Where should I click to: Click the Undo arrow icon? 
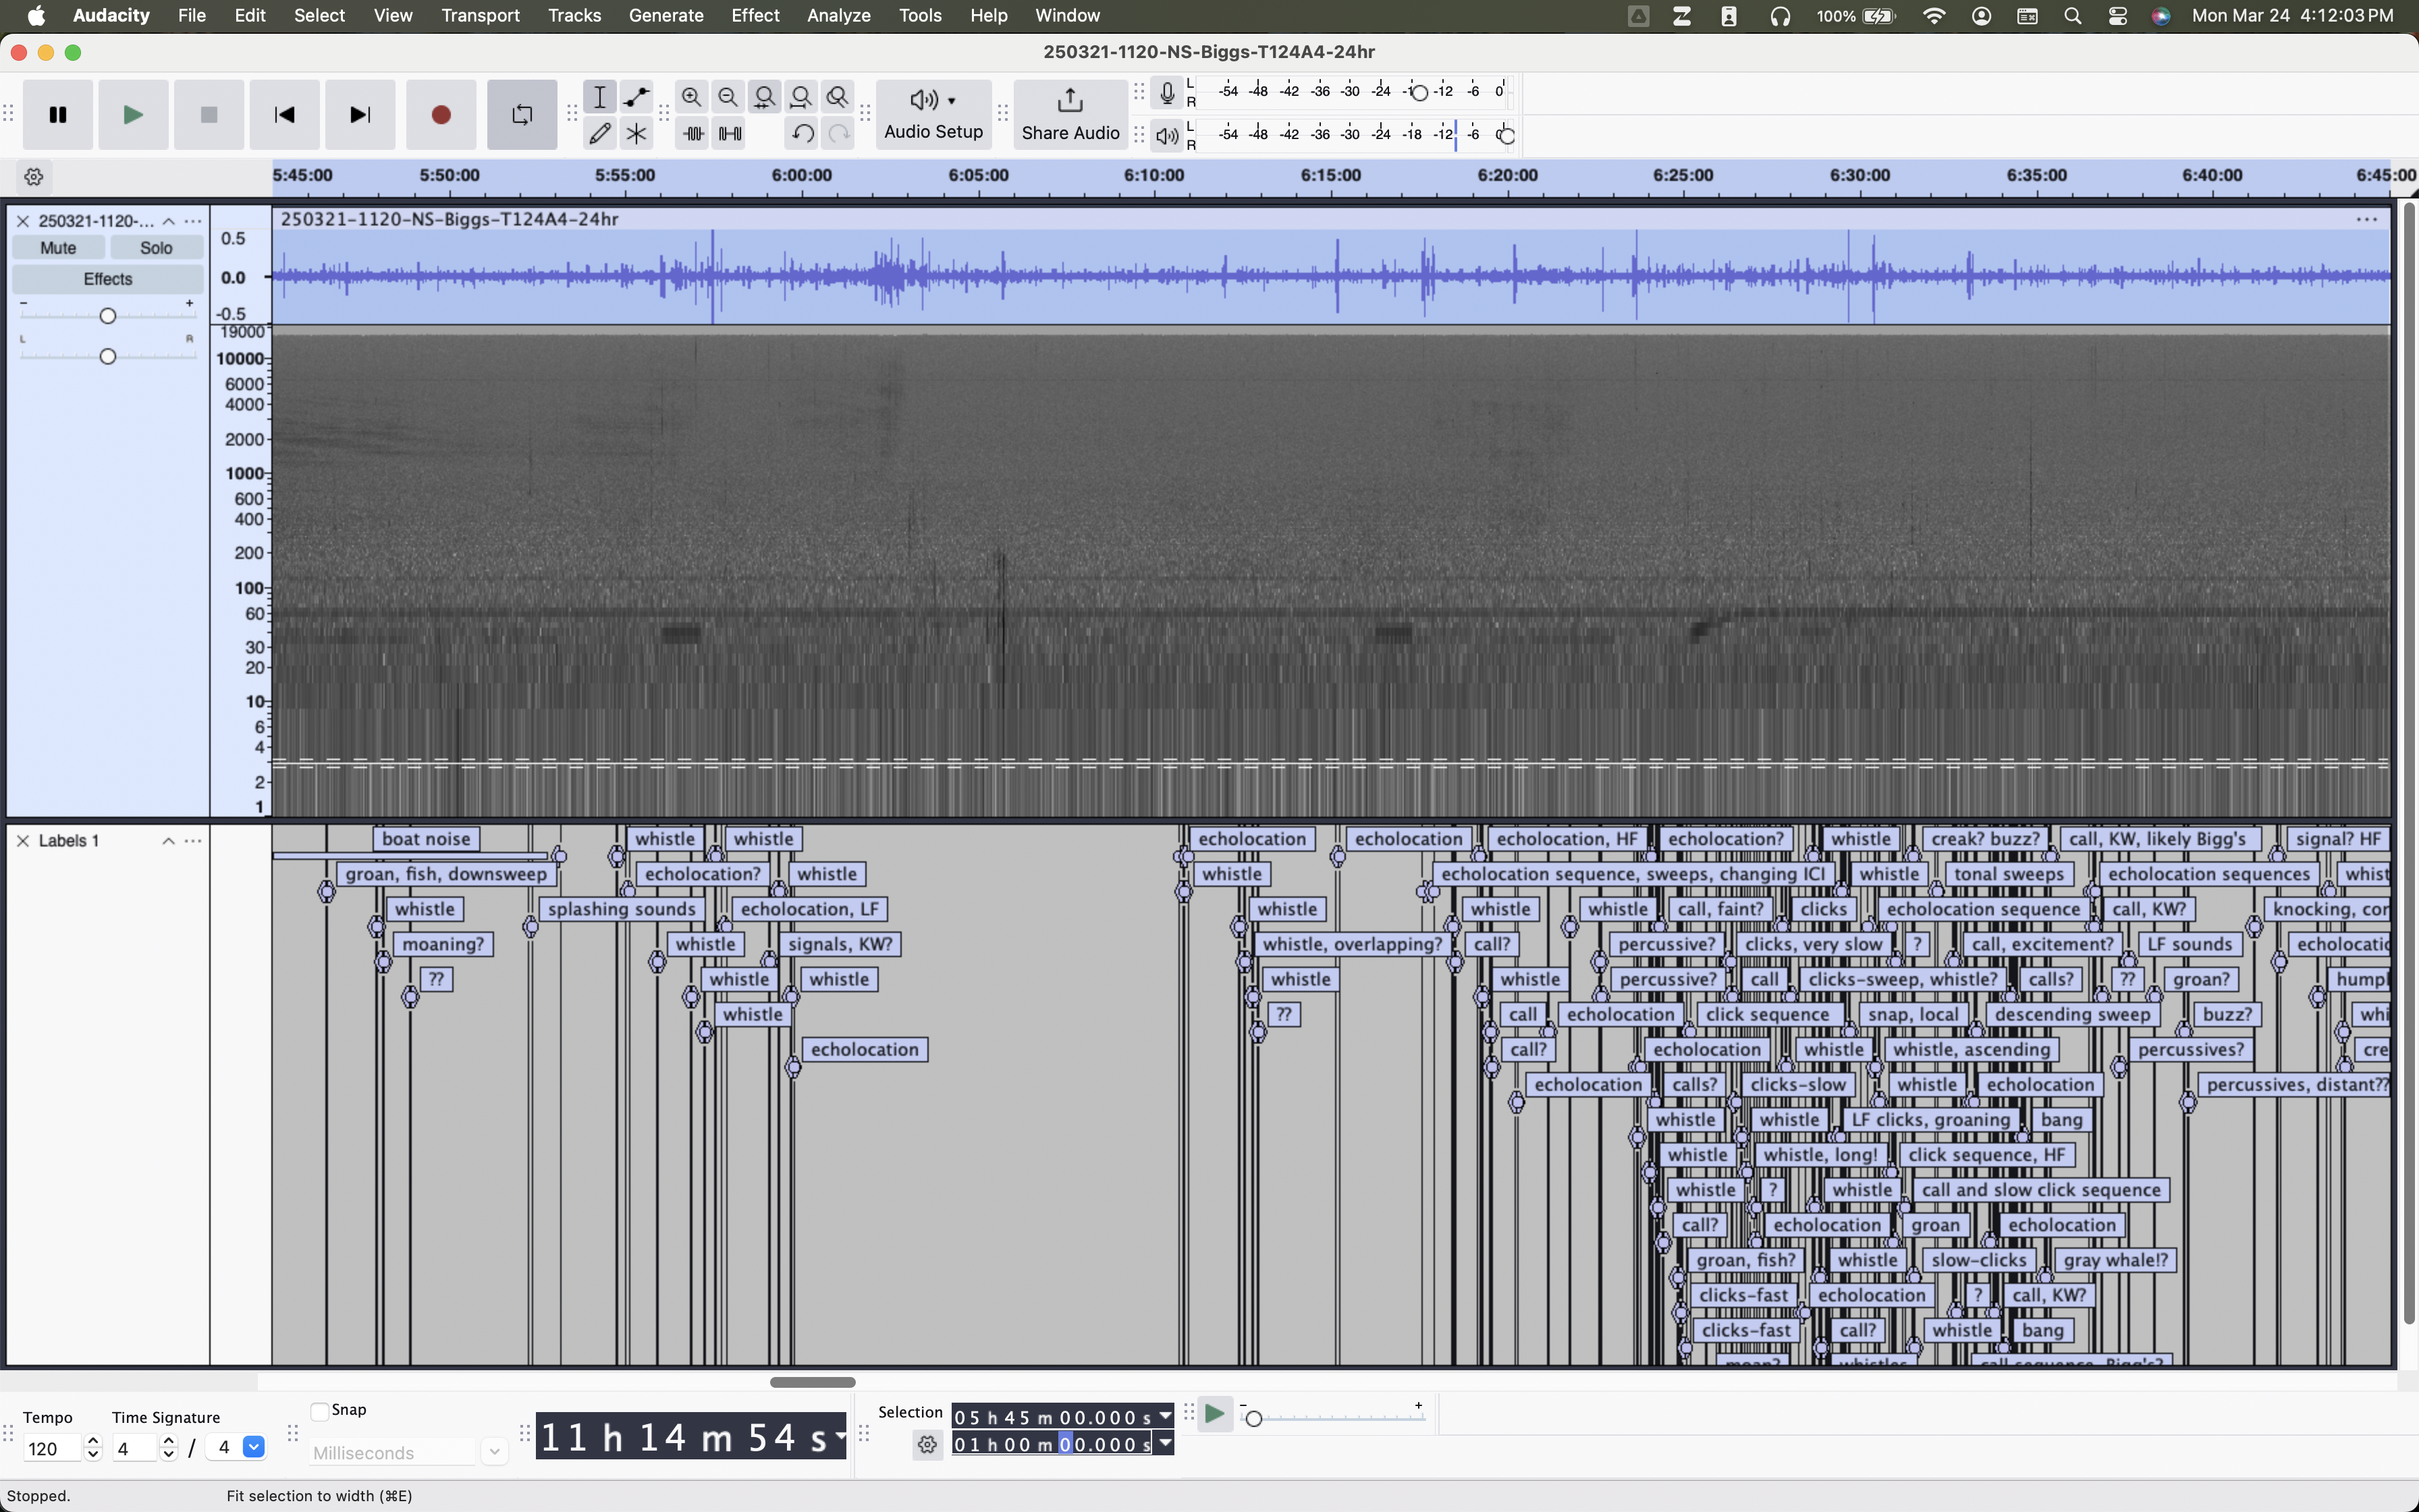pos(802,133)
